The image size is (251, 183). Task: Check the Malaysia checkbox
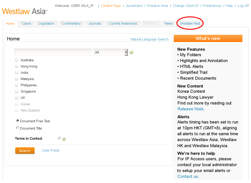point(17,79)
